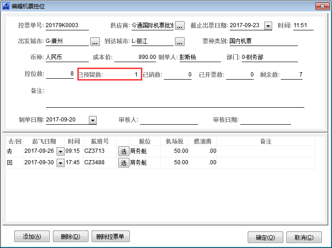Click the 已销数 field showing 0
This screenshot has width=332, height=248.
tap(178, 75)
